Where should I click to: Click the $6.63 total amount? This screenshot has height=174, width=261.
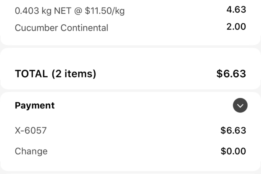pos(231,74)
